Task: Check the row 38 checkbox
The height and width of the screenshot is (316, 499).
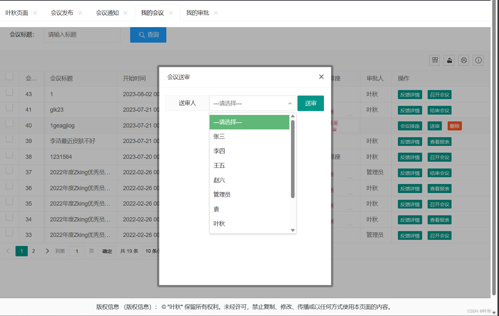Action: click(9, 155)
